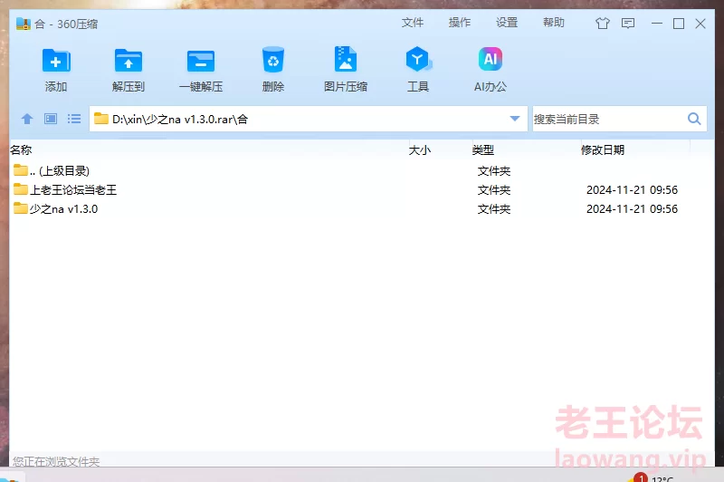Sort by the 名称 column header
The height and width of the screenshot is (482, 724).
(x=21, y=149)
